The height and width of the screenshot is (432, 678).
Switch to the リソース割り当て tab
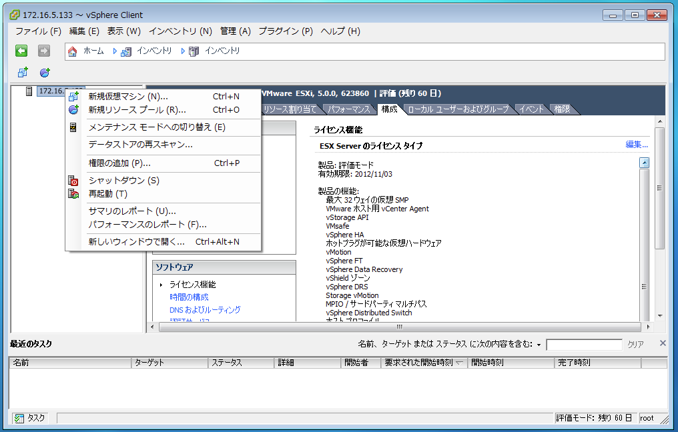[x=290, y=109]
